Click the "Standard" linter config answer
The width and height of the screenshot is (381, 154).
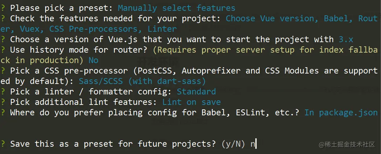pos(196,92)
